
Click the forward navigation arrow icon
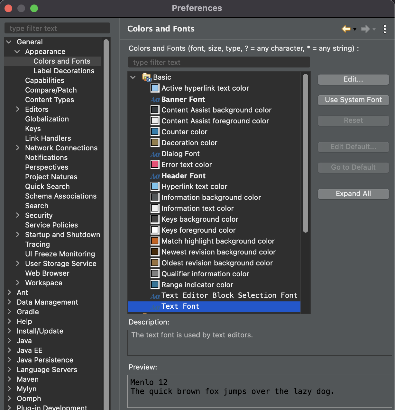[365, 29]
